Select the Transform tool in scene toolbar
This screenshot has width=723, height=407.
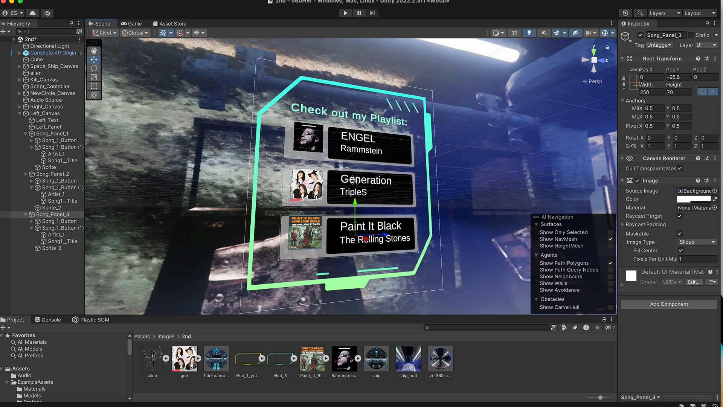pyautogui.click(x=94, y=95)
